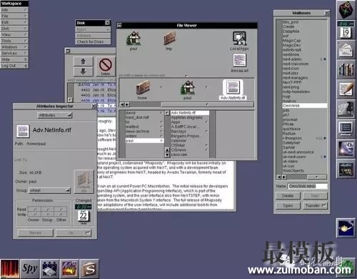Open the NeXT cube icon in the dock
Viewport: 357px width, 279px height.
tap(346, 10)
